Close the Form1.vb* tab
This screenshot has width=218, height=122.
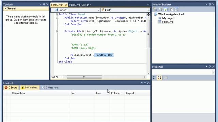[x=66, y=5]
